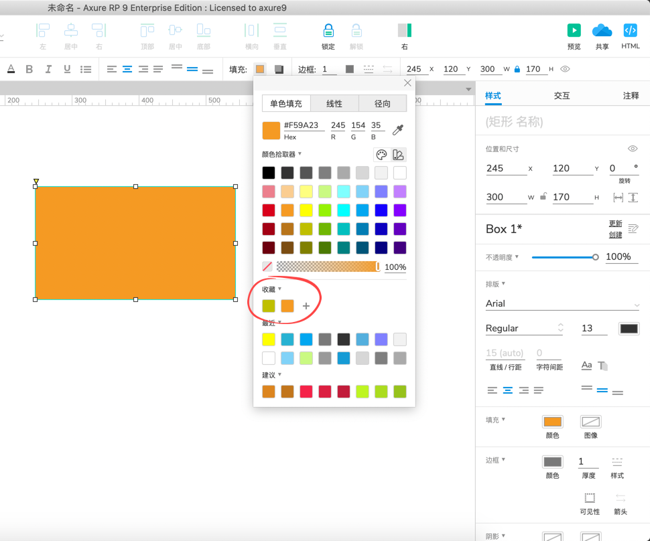Screen dimensions: 650x541
Task: Expand the 建议 suggestions section arrow
Action: tap(280, 374)
